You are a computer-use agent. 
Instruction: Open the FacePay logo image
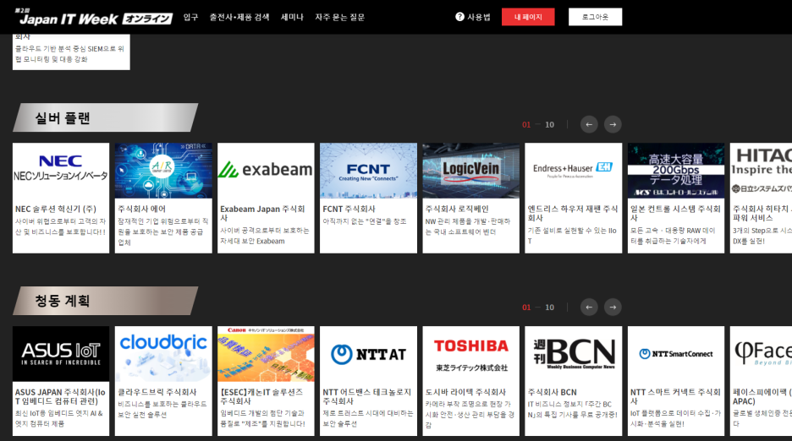(762, 354)
